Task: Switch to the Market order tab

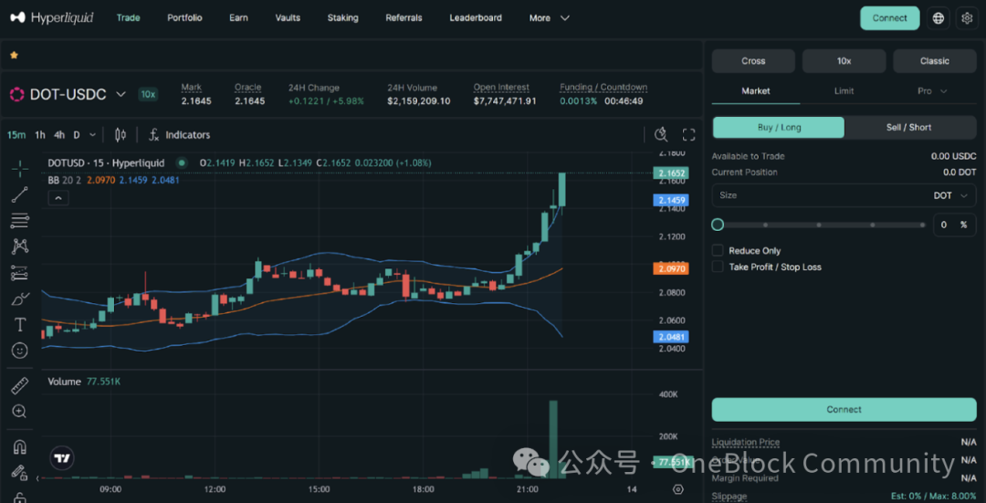Action: coord(756,91)
